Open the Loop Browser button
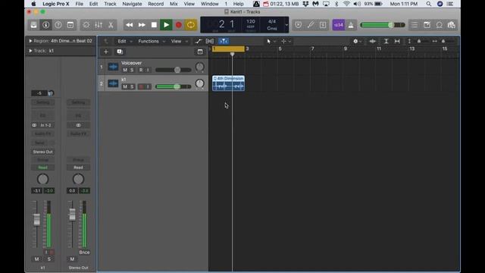 click(440, 25)
